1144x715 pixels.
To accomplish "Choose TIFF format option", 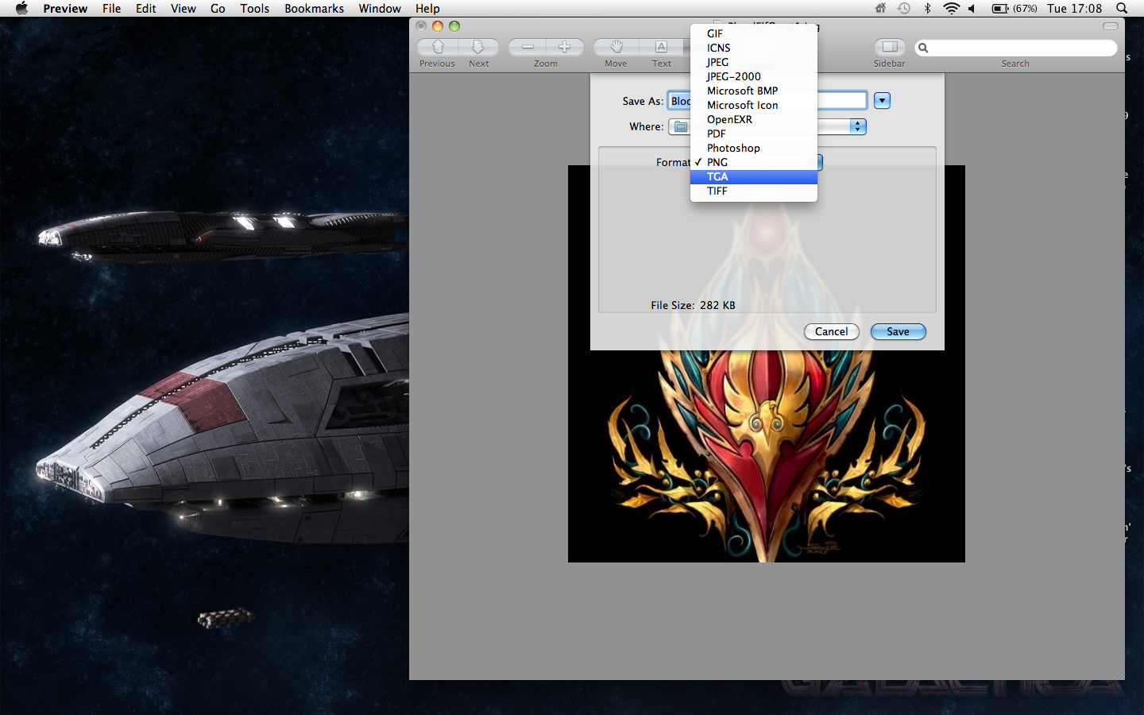I will click(x=754, y=191).
